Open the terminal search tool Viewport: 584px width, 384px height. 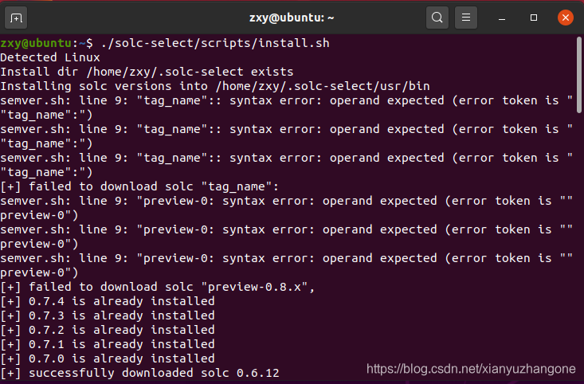(437, 18)
